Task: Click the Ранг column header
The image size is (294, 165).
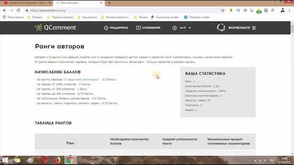Action: coord(70,143)
